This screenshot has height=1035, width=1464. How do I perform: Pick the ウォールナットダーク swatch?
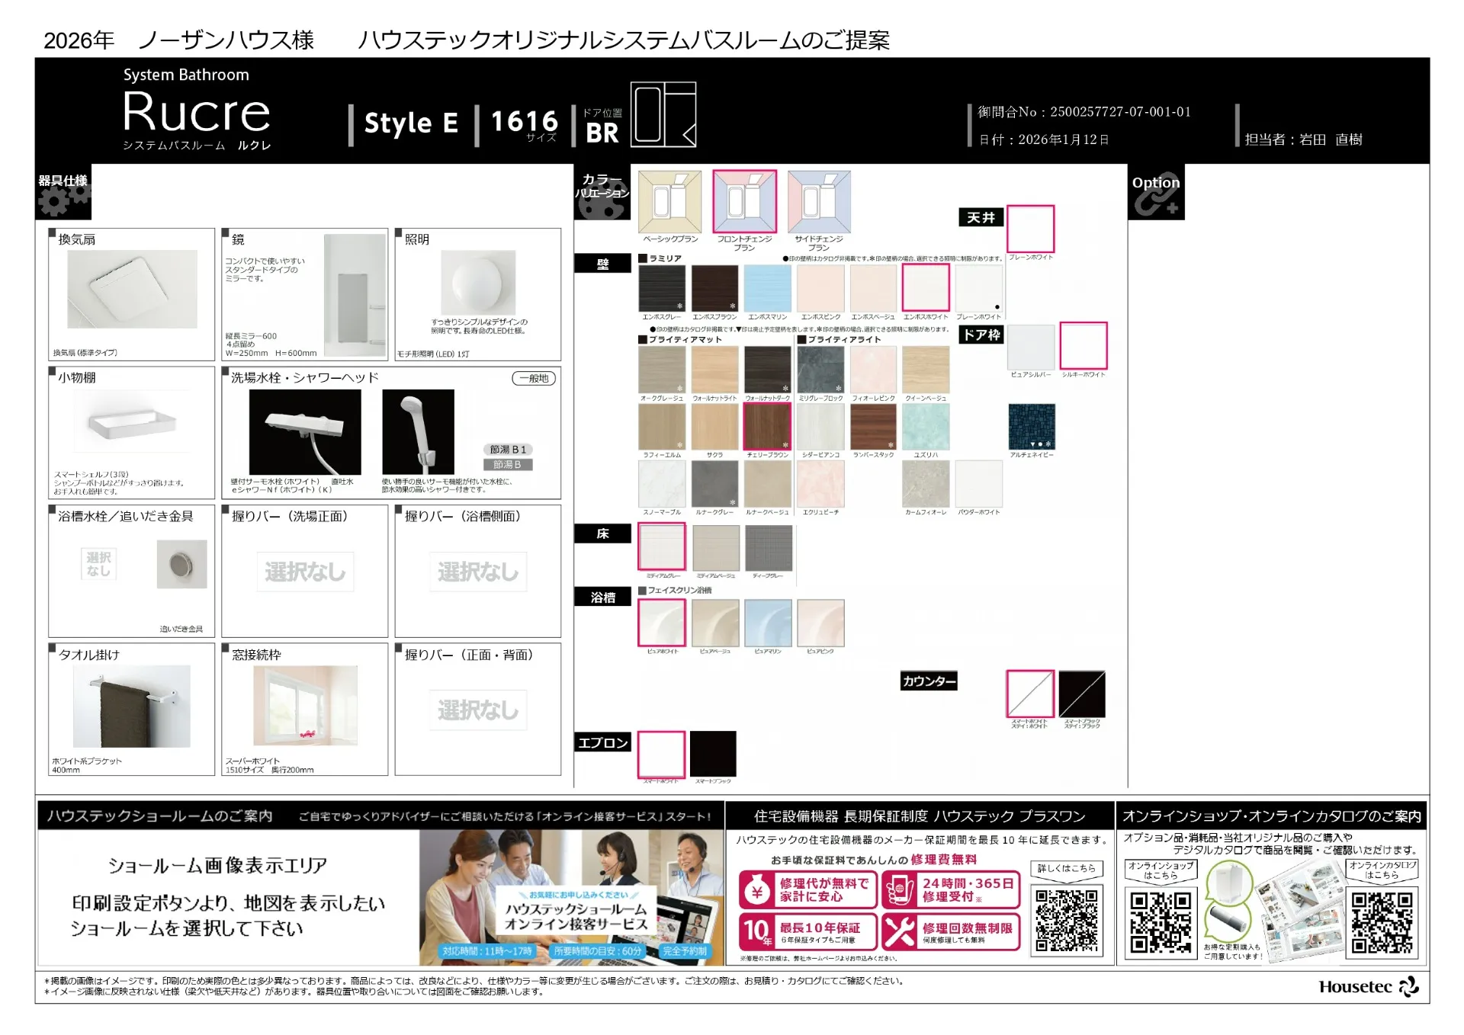pos(767,370)
